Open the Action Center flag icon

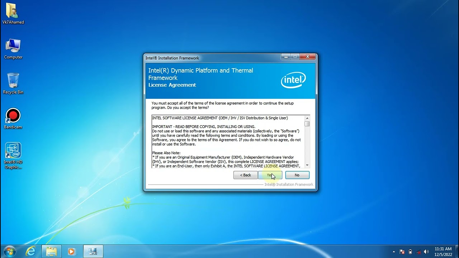[402, 252]
